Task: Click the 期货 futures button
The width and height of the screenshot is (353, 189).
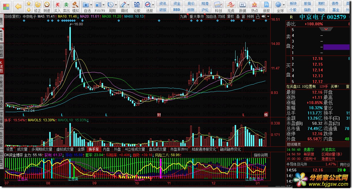Action: pos(322,10)
